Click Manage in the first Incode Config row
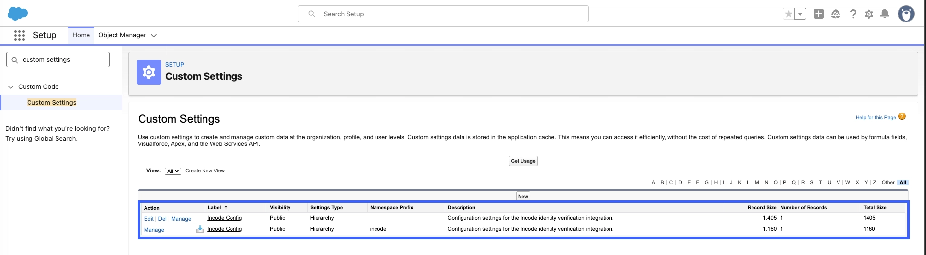The width and height of the screenshot is (926, 255). click(x=181, y=219)
